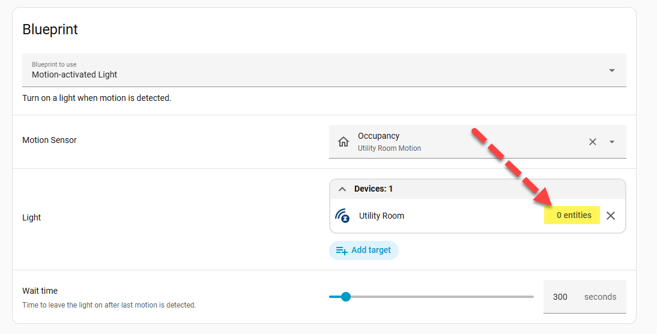The height and width of the screenshot is (334, 657).
Task: Click the Occupancy entity field text
Action: pyautogui.click(x=378, y=136)
